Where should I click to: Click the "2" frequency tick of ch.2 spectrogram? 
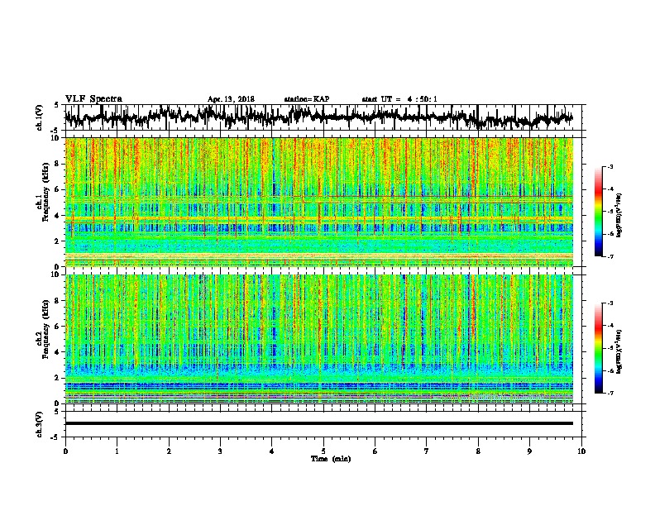pyautogui.click(x=59, y=378)
